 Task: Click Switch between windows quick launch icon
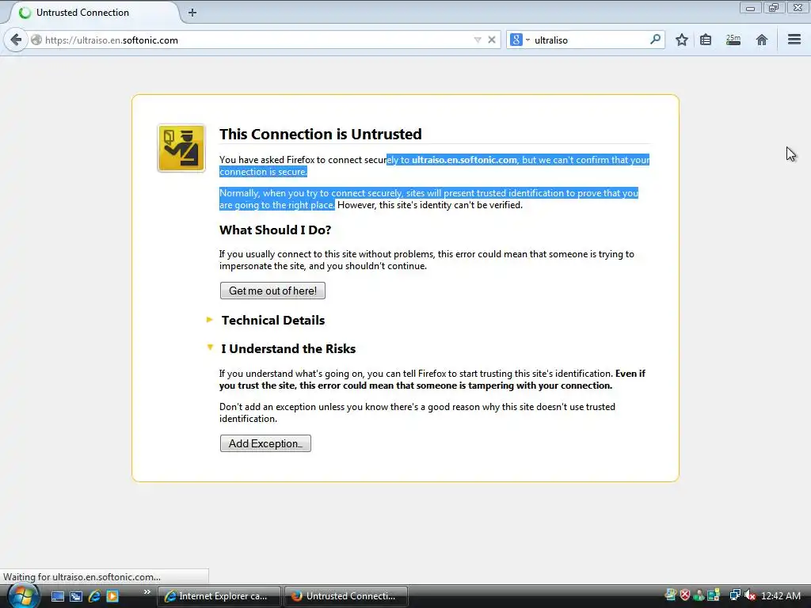75,596
